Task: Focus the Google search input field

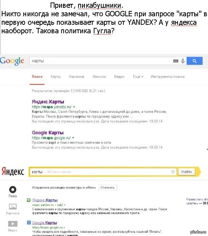Action: pyautogui.click(x=101, y=61)
